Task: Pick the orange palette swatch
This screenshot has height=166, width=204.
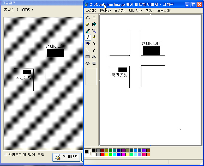Action: [x=148, y=155]
